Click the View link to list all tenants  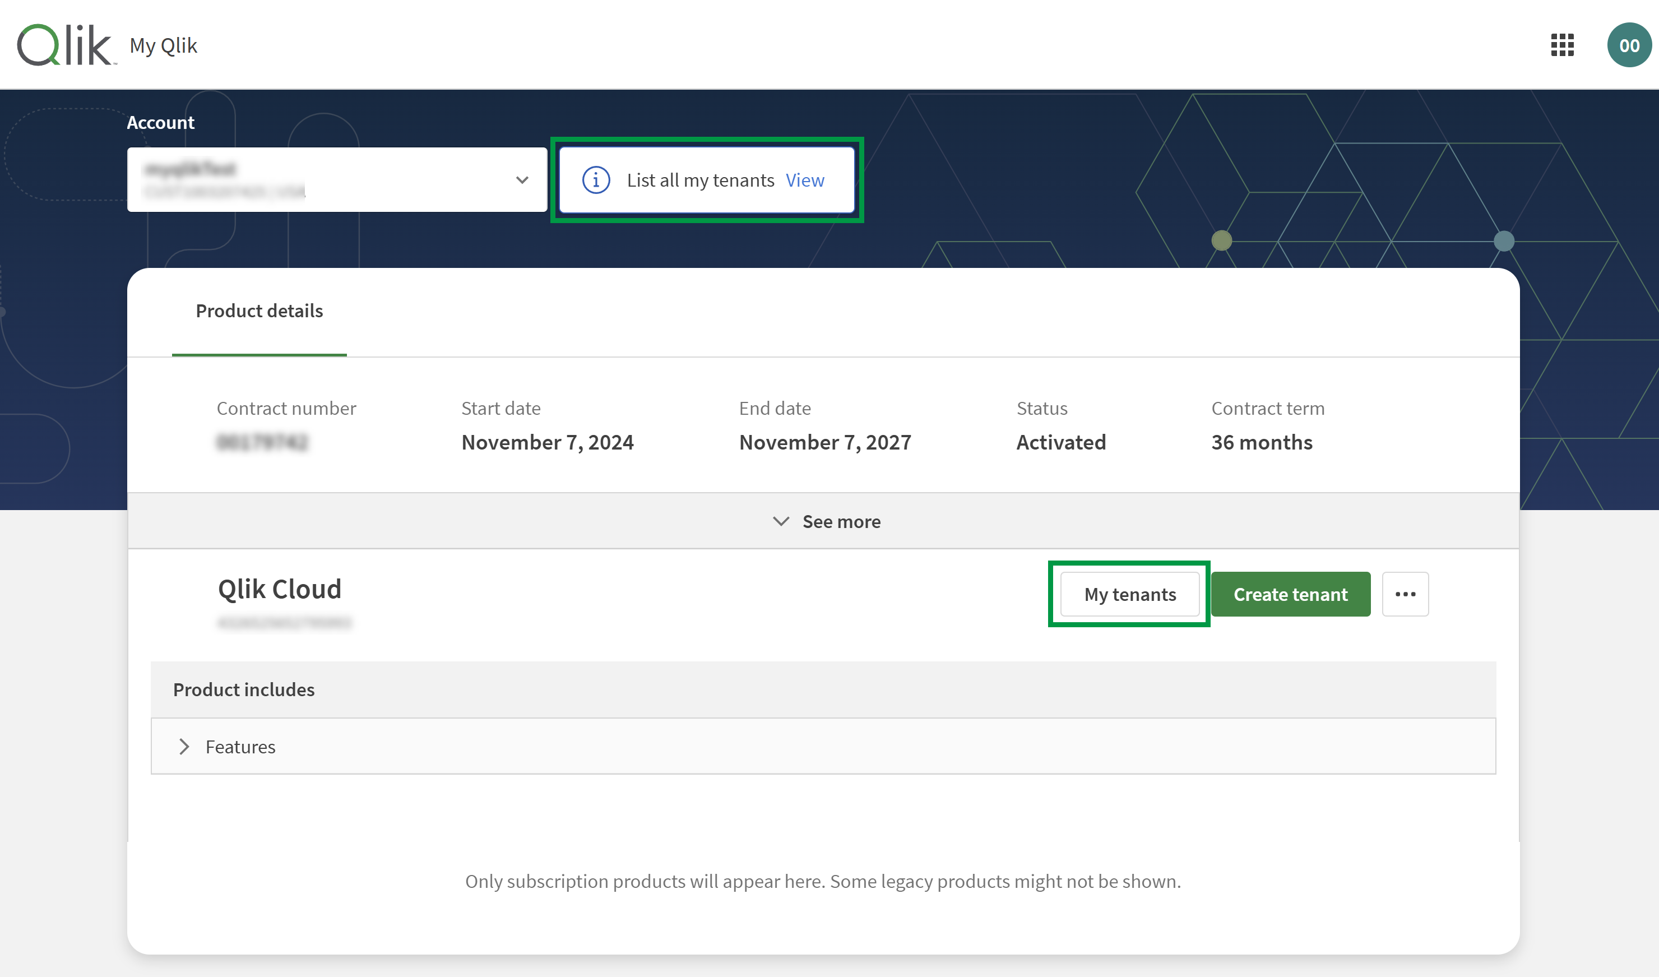point(804,180)
